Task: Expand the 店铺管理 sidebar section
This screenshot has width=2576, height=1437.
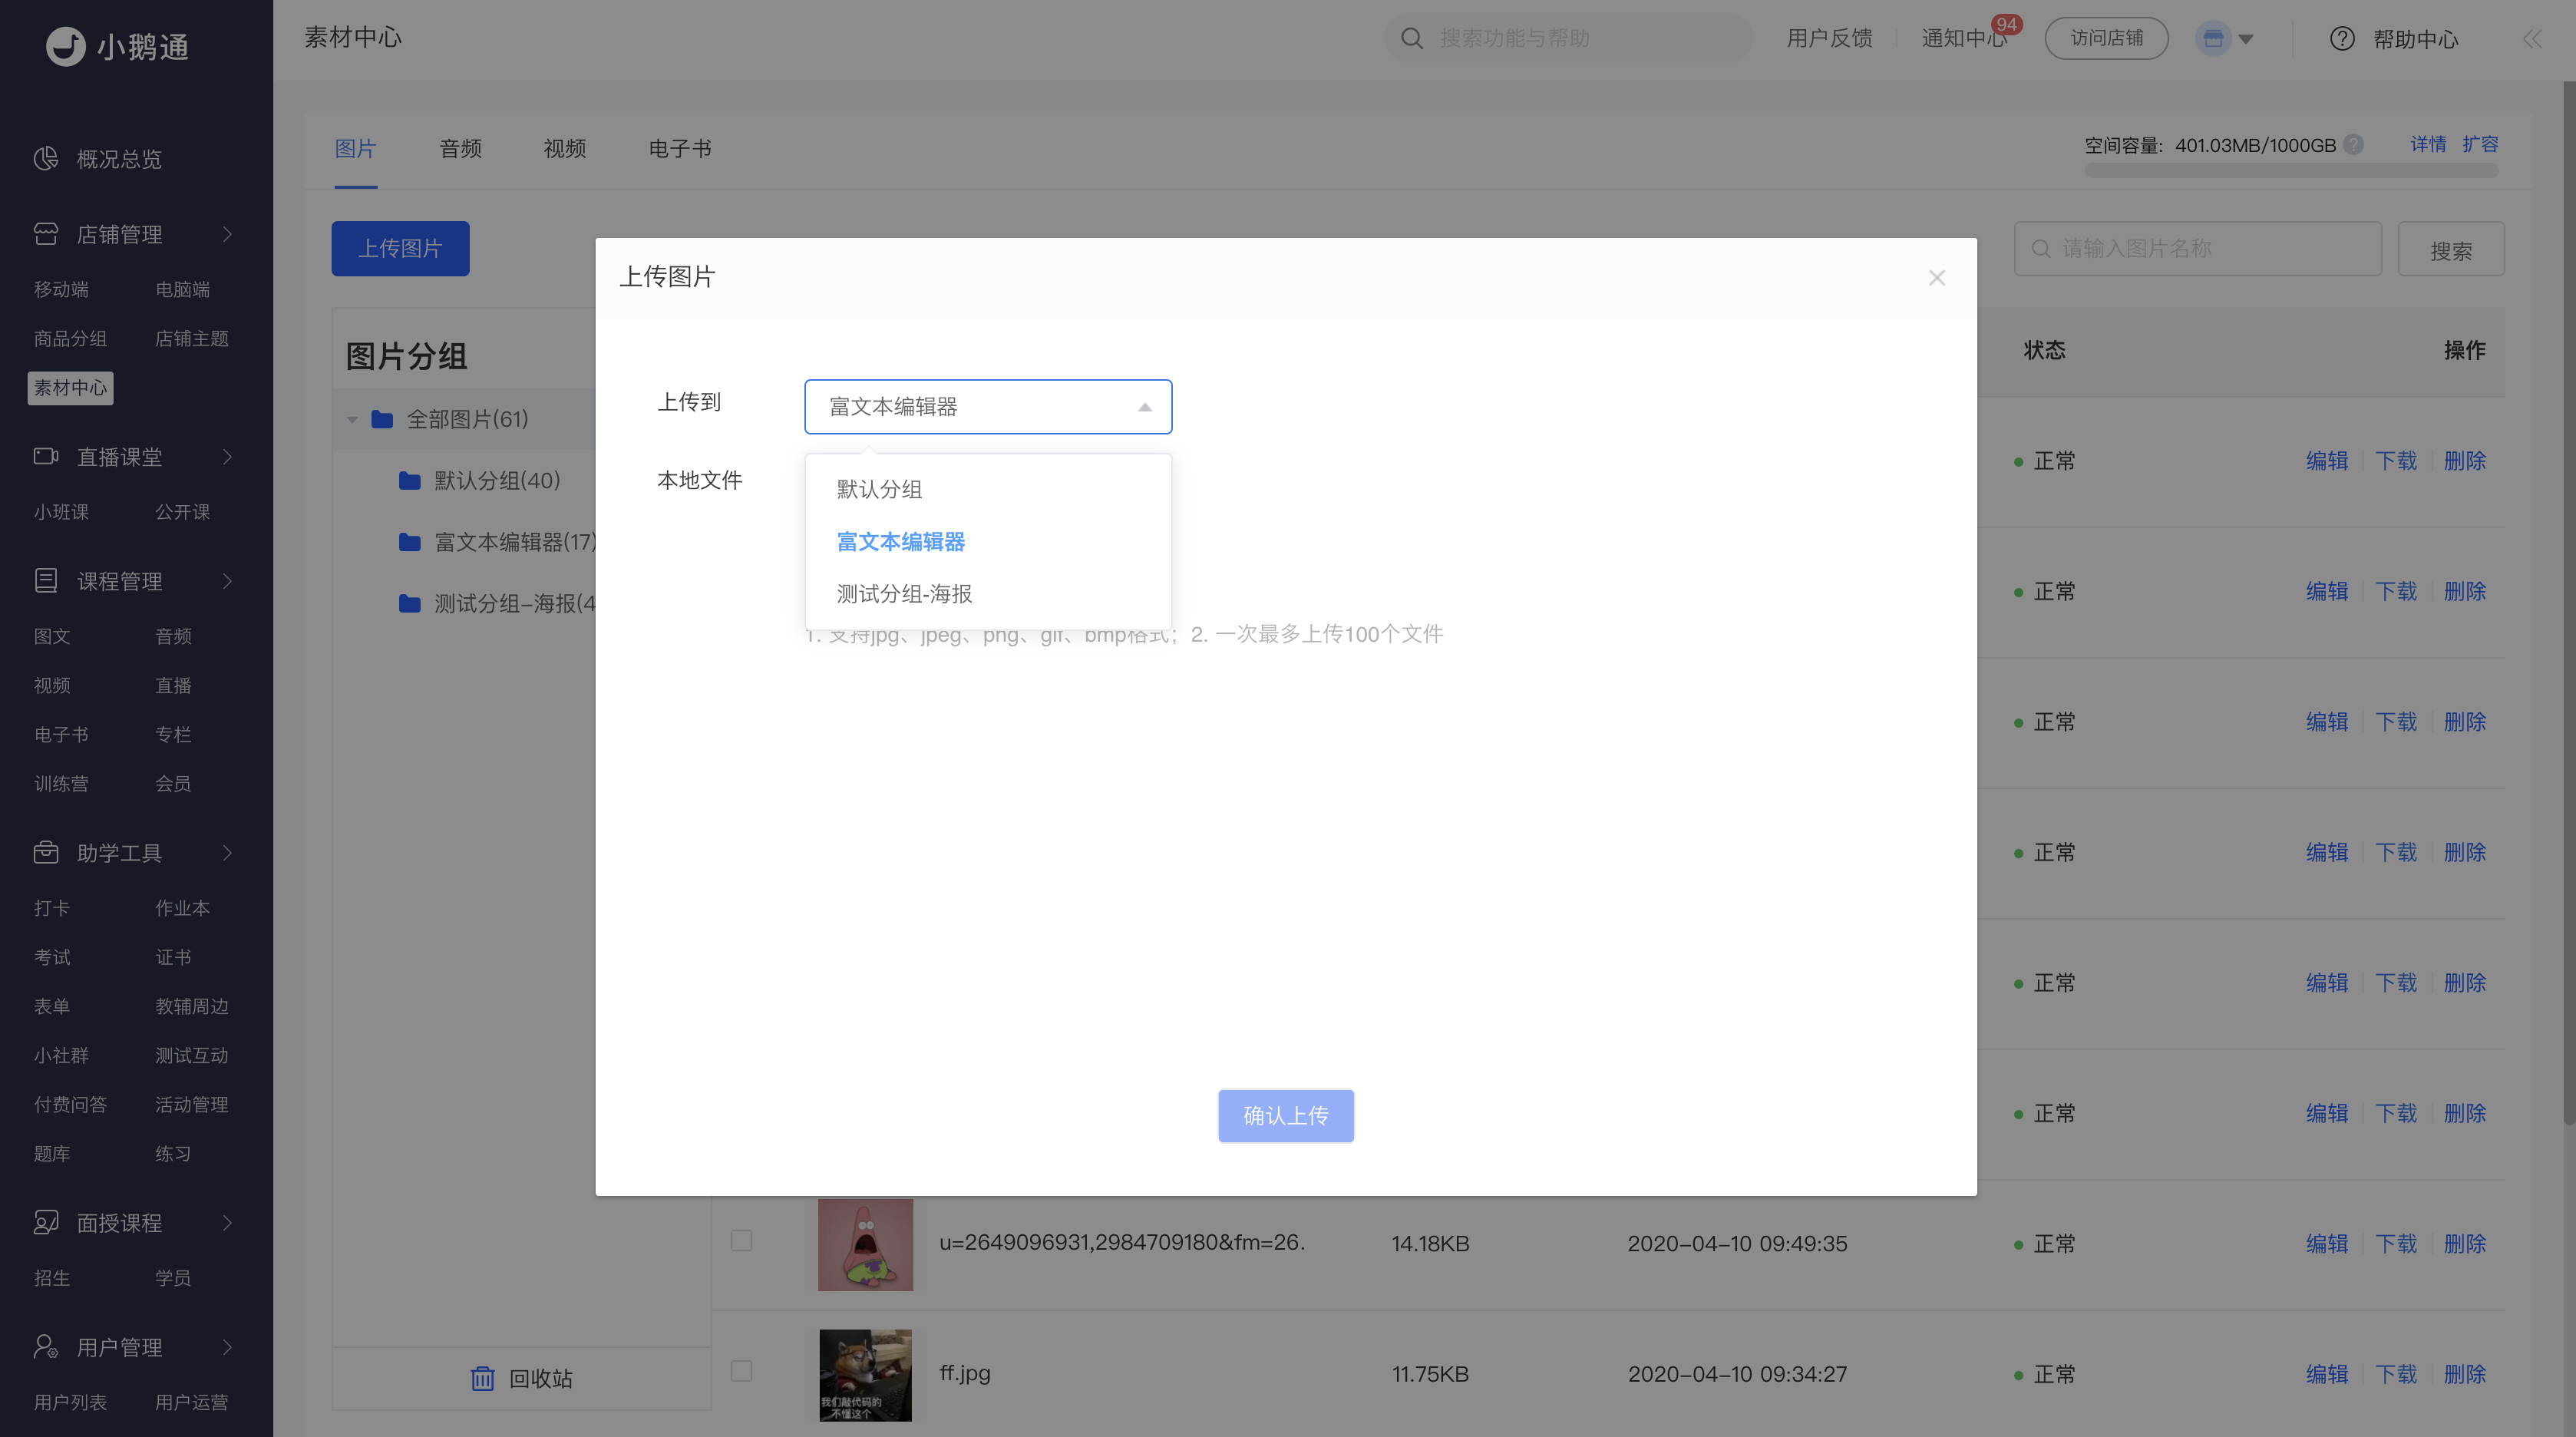Action: (228, 234)
